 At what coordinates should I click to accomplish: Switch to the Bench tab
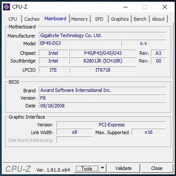(x=140, y=19)
